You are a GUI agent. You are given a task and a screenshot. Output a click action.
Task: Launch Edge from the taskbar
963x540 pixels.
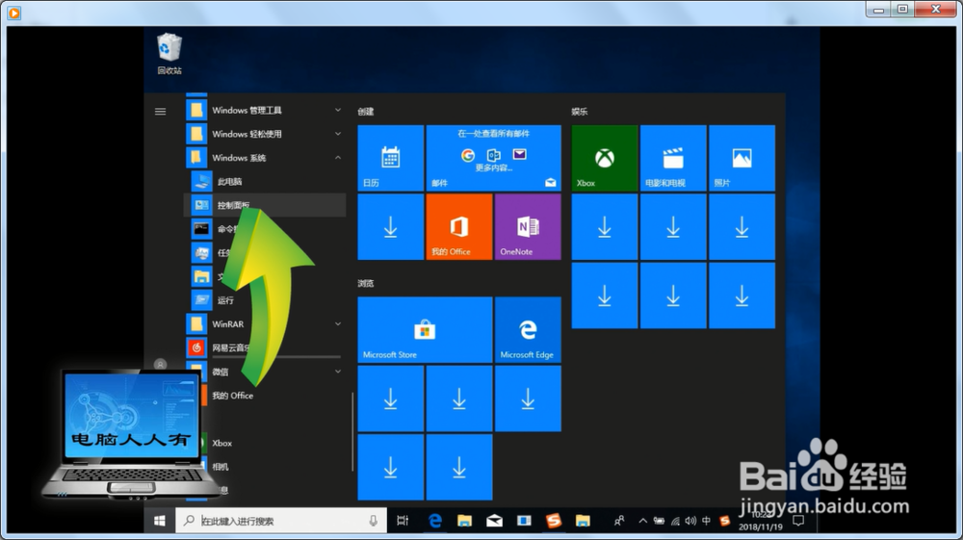(x=435, y=521)
